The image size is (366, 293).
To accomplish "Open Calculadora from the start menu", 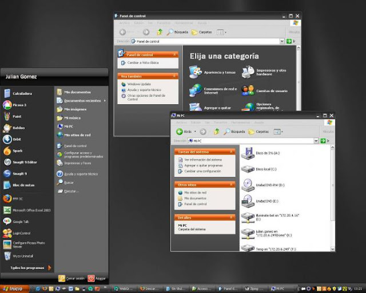I will point(18,93).
